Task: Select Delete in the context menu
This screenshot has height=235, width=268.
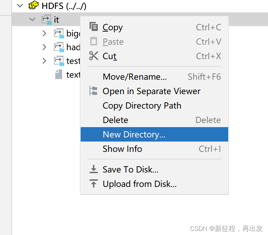Action: [154, 120]
